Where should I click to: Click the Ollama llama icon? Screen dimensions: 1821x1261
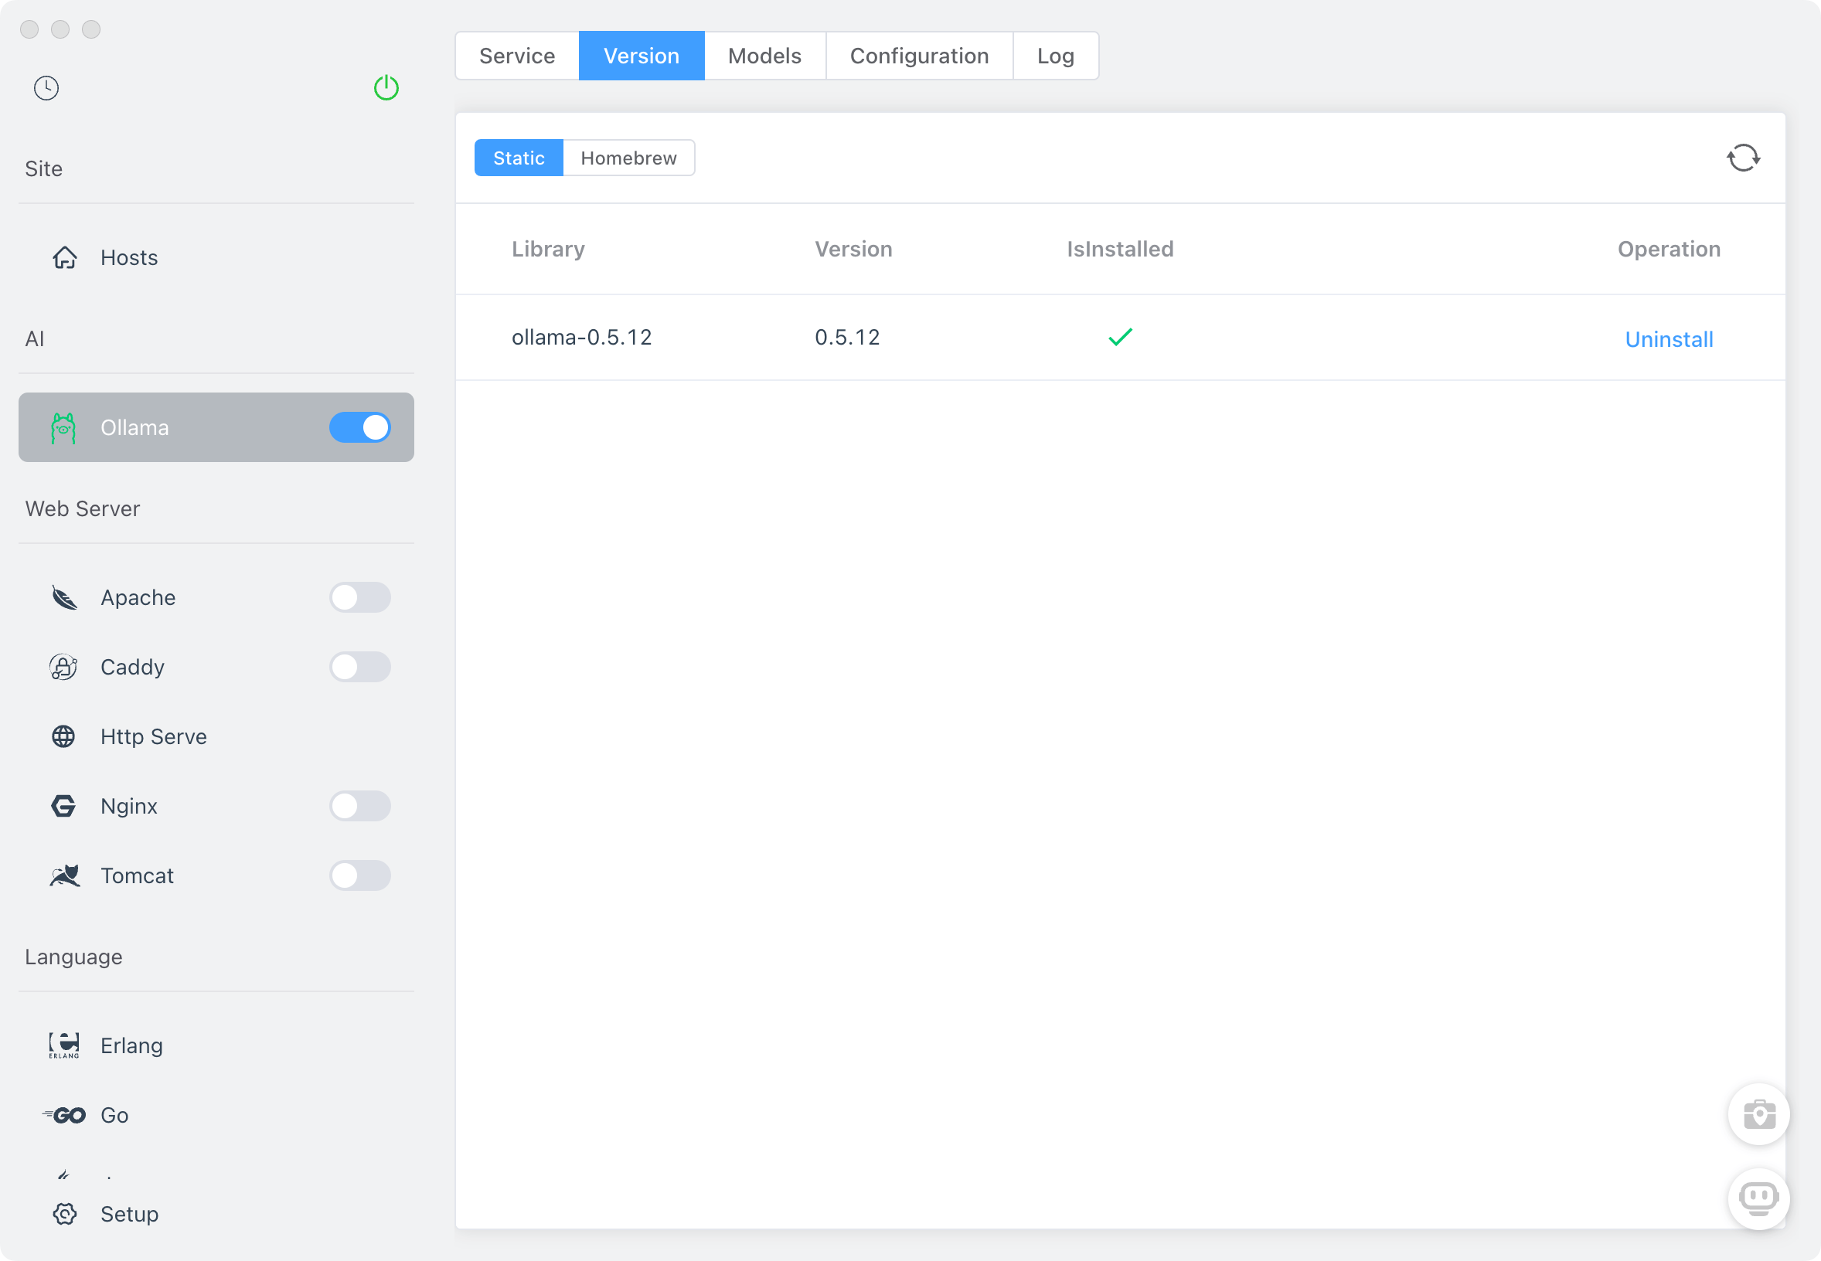[x=63, y=427]
